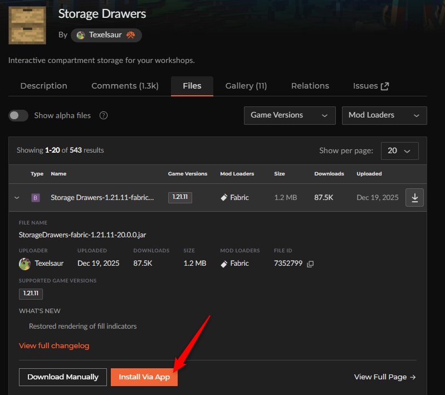This screenshot has width=445, height=395.
Task: Click the Download Manually button
Action: pos(63,377)
